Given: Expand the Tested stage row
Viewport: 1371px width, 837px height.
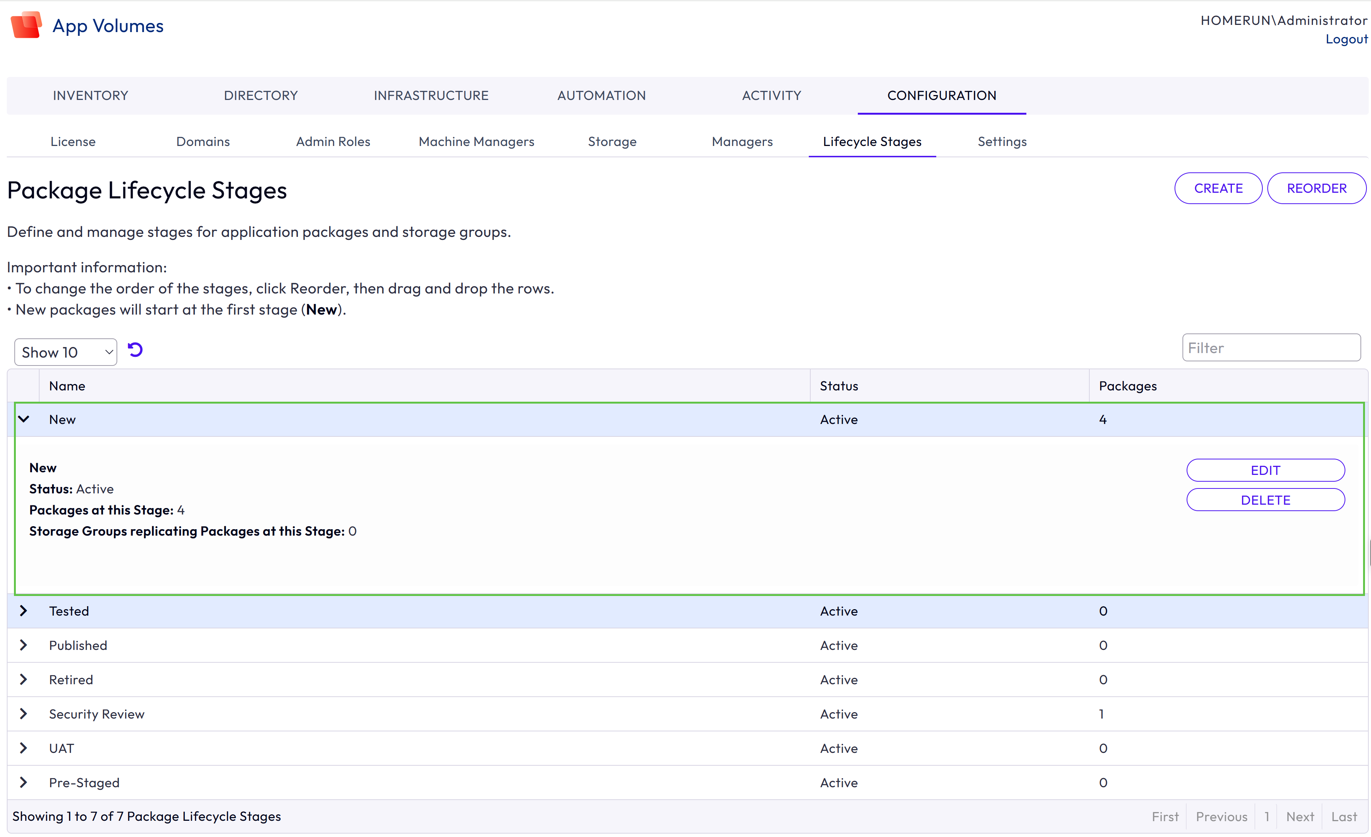Looking at the screenshot, I should click(23, 611).
